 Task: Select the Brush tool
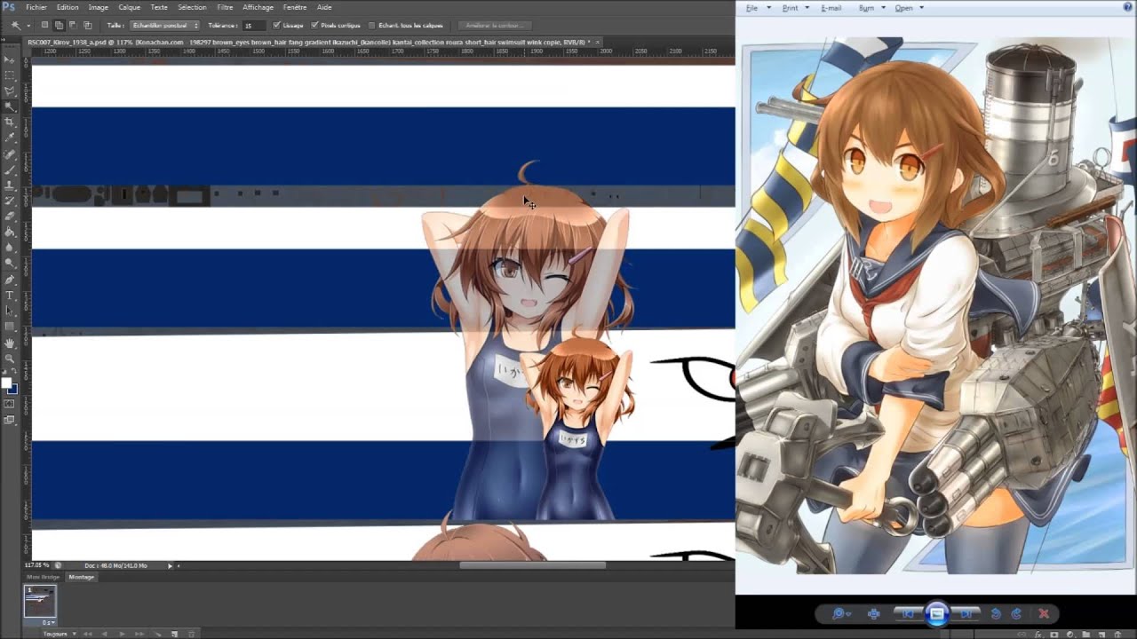(10, 169)
